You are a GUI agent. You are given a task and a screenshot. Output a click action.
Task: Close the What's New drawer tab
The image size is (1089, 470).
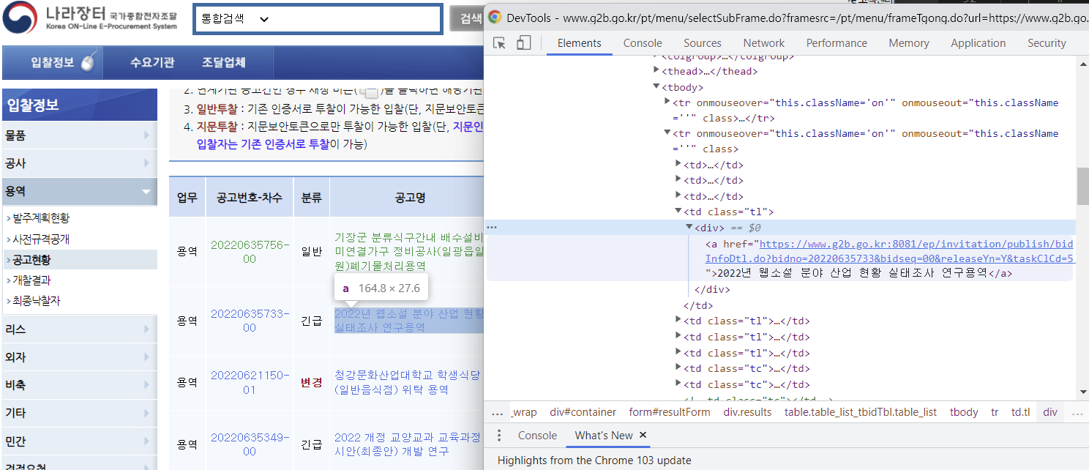click(643, 435)
